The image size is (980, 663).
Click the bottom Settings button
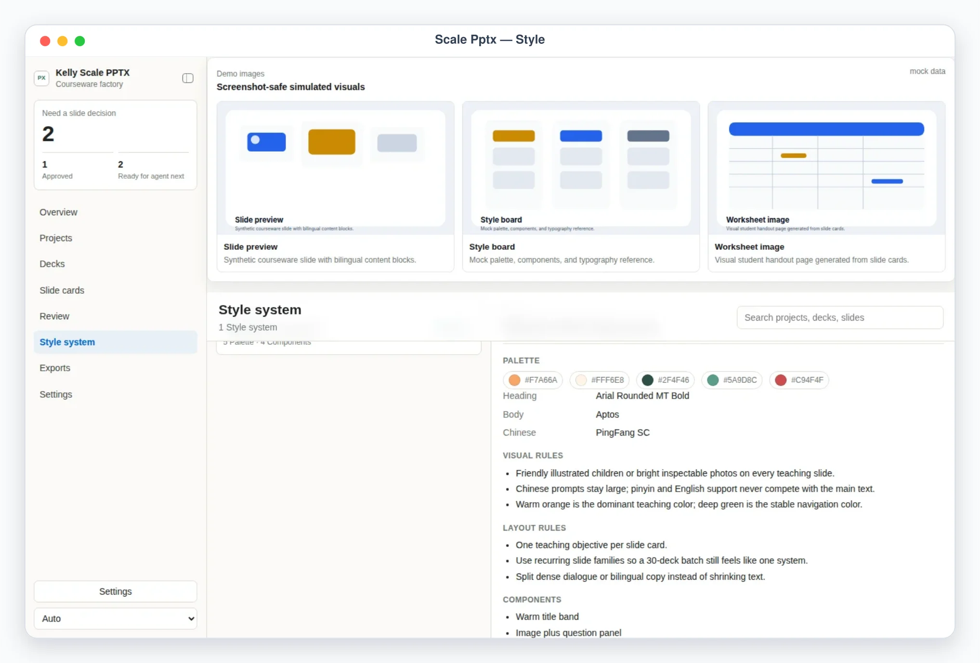point(116,591)
